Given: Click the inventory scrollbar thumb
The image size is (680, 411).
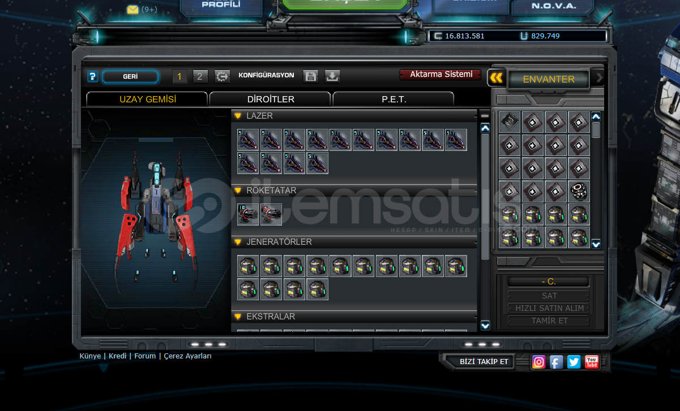Looking at the screenshot, I should point(596,130).
